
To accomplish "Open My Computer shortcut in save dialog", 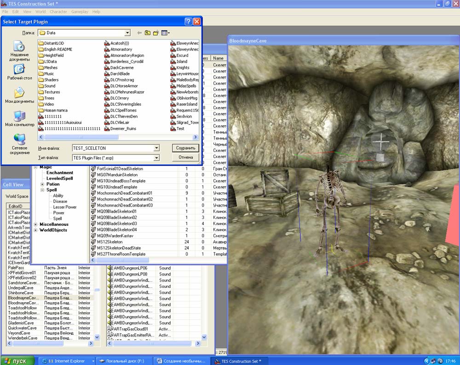I will pyautogui.click(x=19, y=118).
